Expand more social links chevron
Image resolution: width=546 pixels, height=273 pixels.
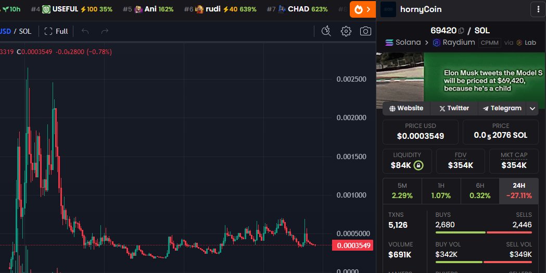532,109
